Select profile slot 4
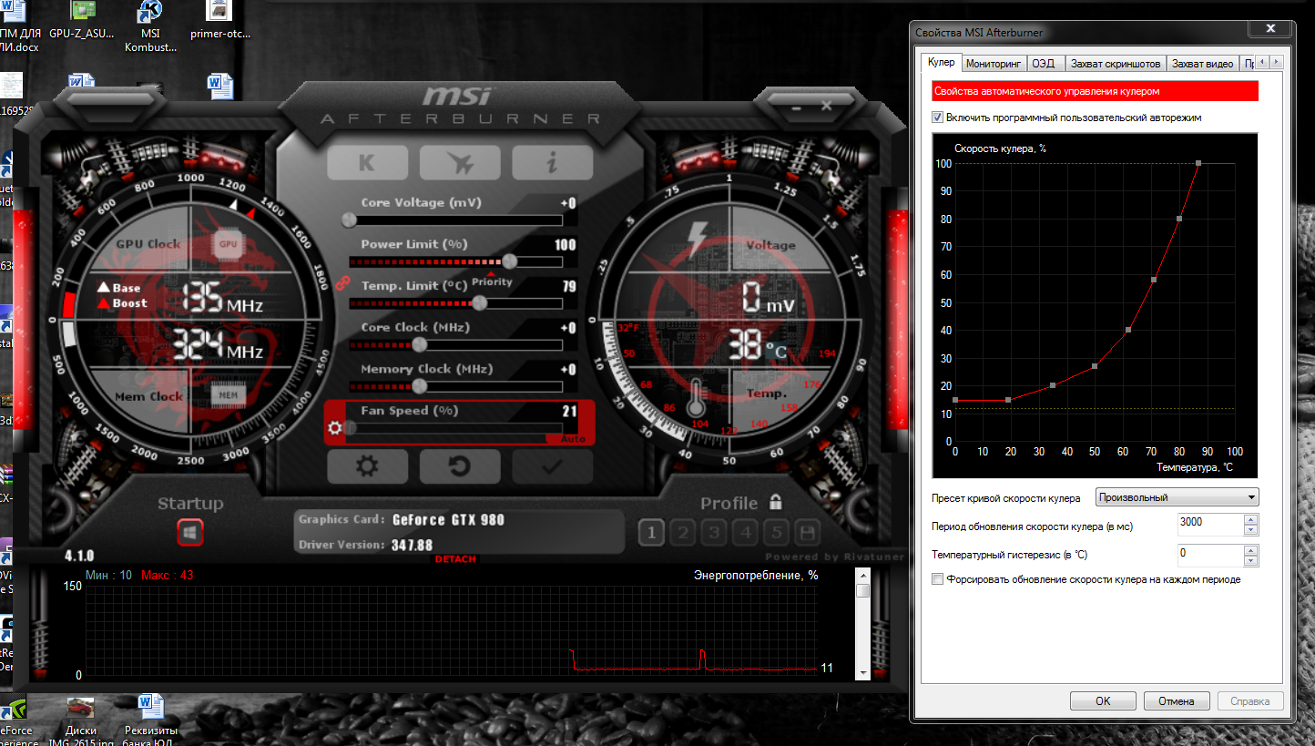This screenshot has width=1315, height=746. pos(746,533)
